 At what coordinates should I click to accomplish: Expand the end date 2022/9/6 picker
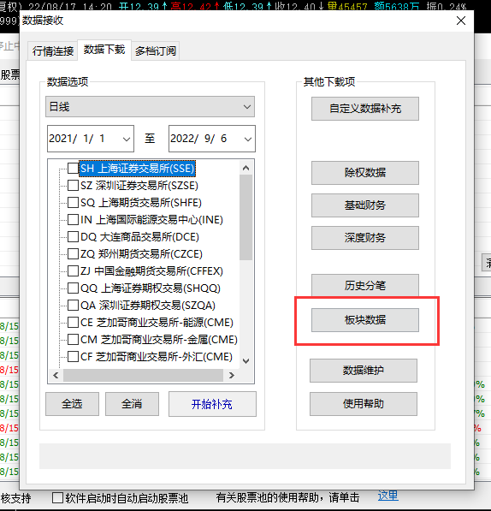tap(248, 139)
